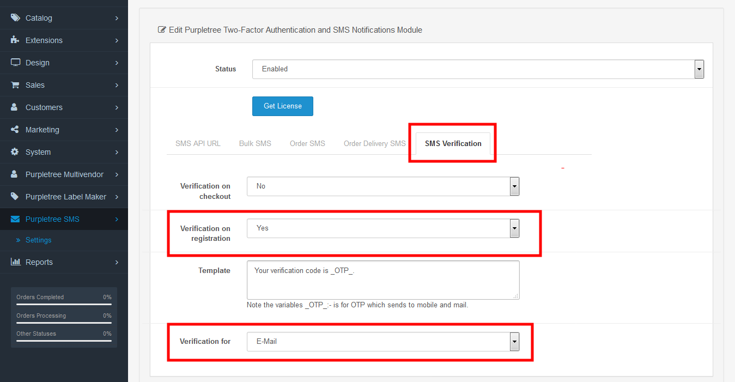Expand the Purpletree Multivendor chevron
The width and height of the screenshot is (735, 382).
pos(117,174)
